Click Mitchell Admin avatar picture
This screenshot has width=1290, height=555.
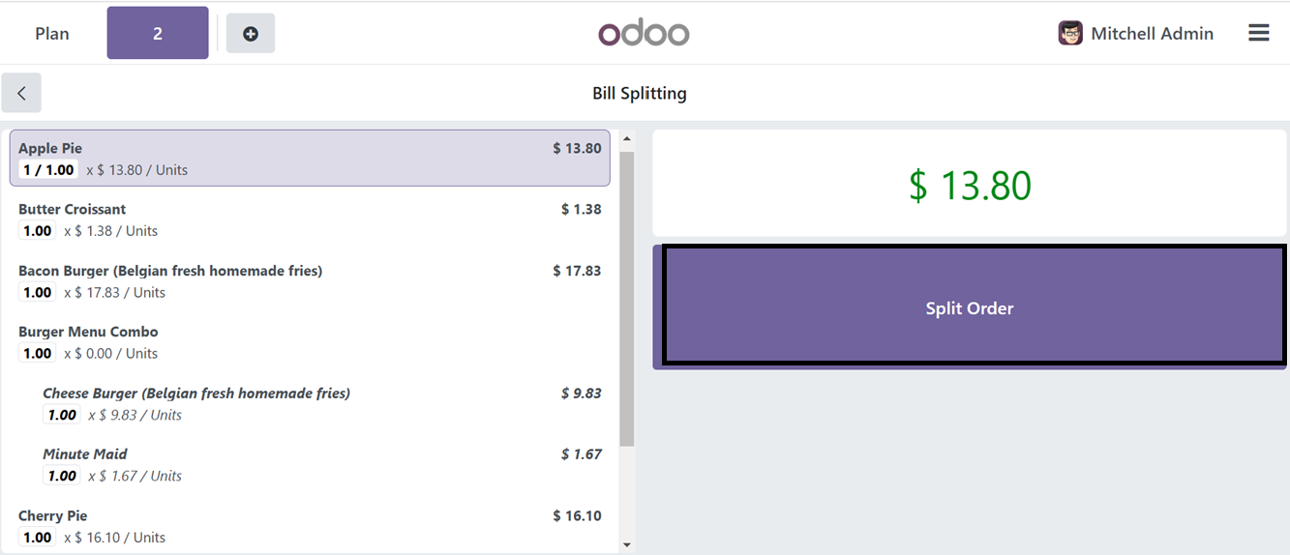pyautogui.click(x=1070, y=33)
